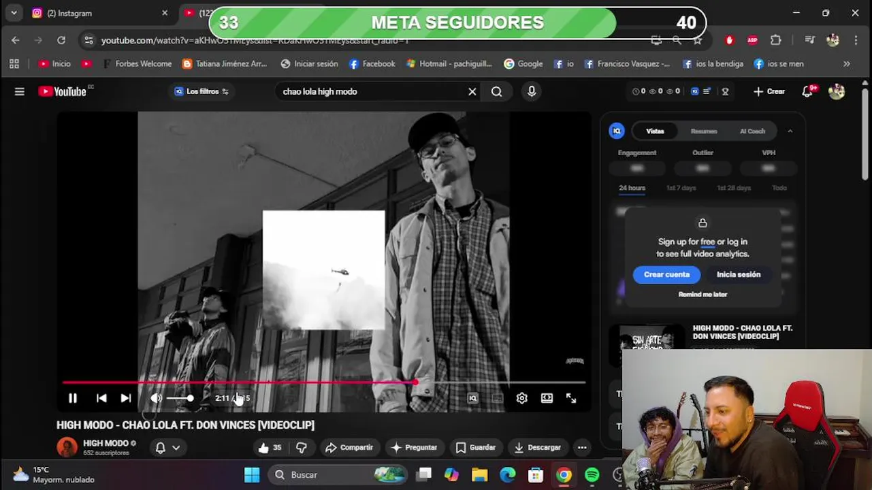The width and height of the screenshot is (872, 490).
Task: Collapse the analytics panel with the chevron
Action: click(x=790, y=131)
